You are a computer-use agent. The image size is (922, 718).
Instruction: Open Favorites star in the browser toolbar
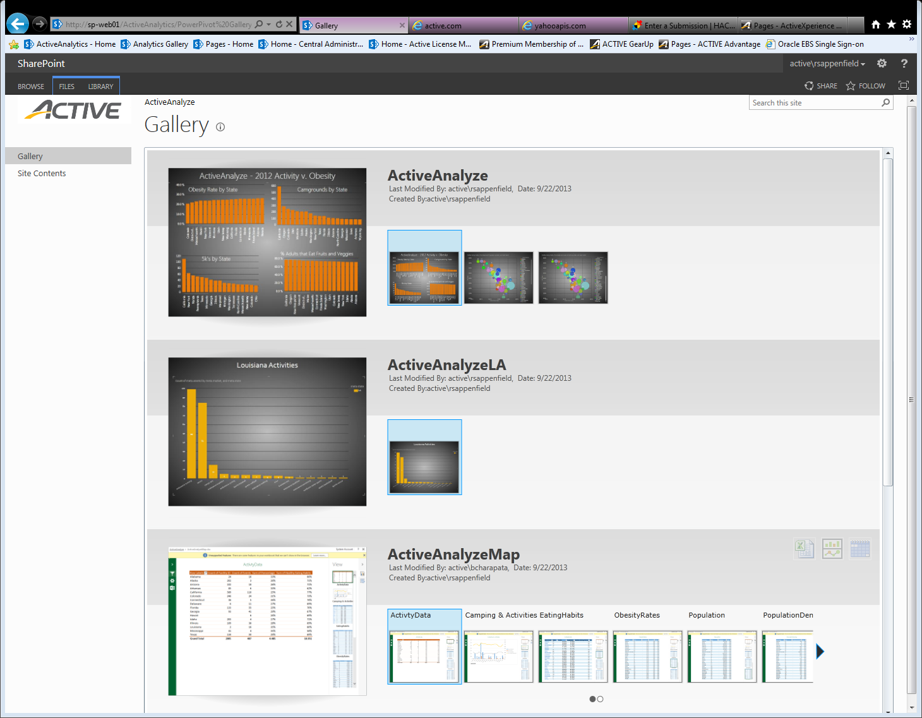tap(891, 25)
